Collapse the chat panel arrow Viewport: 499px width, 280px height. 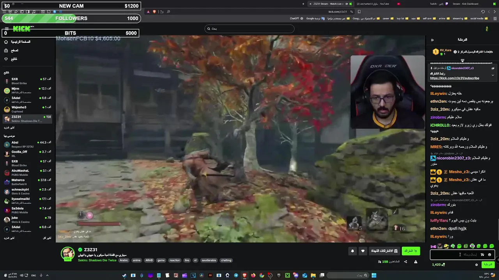(432, 40)
